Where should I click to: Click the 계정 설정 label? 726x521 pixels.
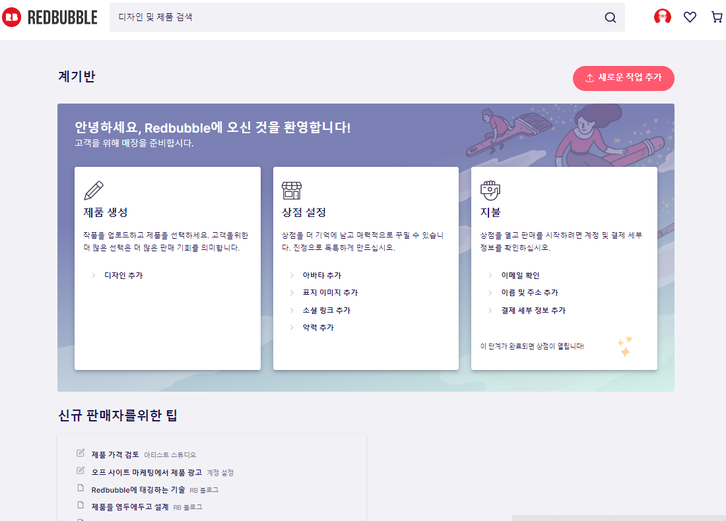point(220,473)
